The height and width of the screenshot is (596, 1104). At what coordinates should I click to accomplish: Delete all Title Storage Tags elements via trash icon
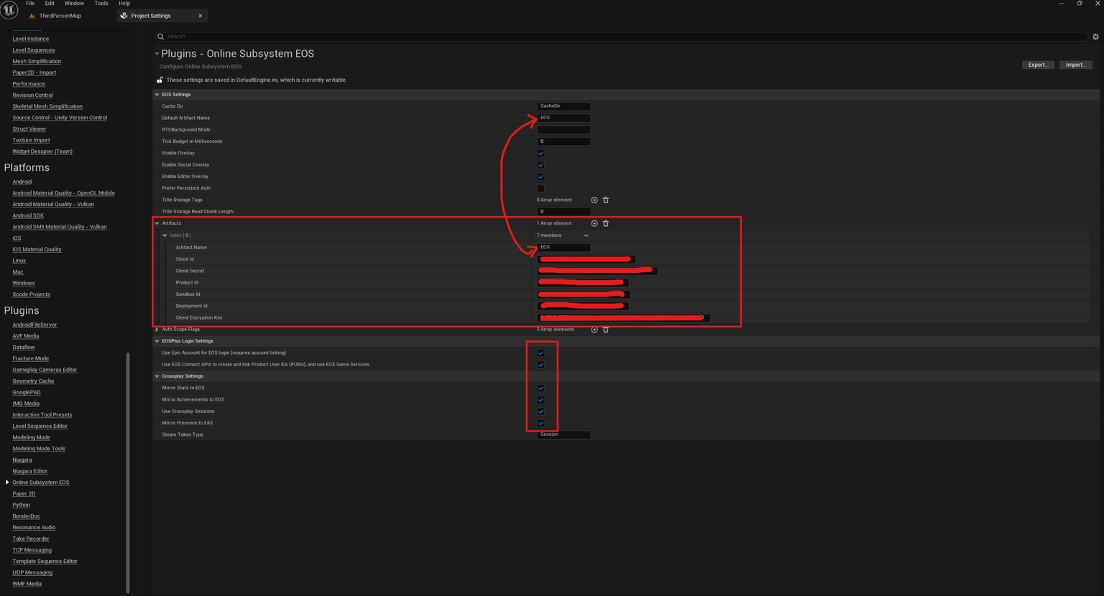click(x=606, y=200)
